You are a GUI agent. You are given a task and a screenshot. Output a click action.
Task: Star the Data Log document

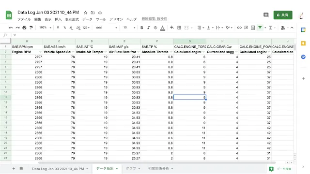[85, 13]
